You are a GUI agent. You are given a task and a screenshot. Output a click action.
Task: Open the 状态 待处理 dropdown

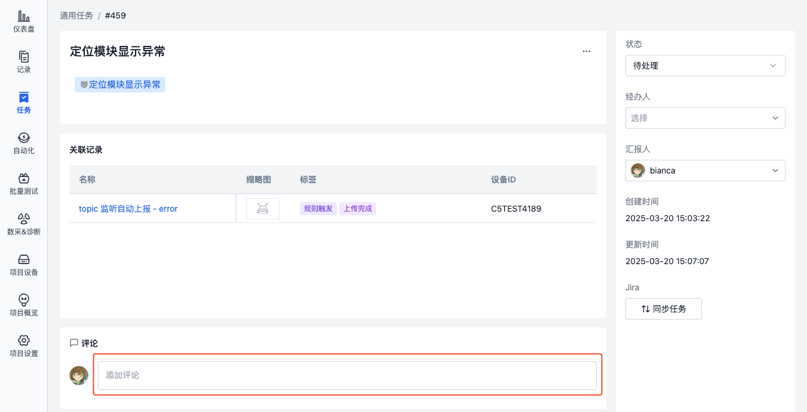(705, 66)
